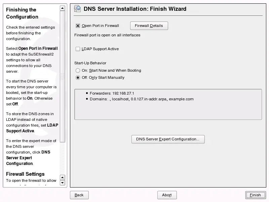Go Back to the previous wizard step
The width and height of the screenshot is (269, 202).
point(79,195)
